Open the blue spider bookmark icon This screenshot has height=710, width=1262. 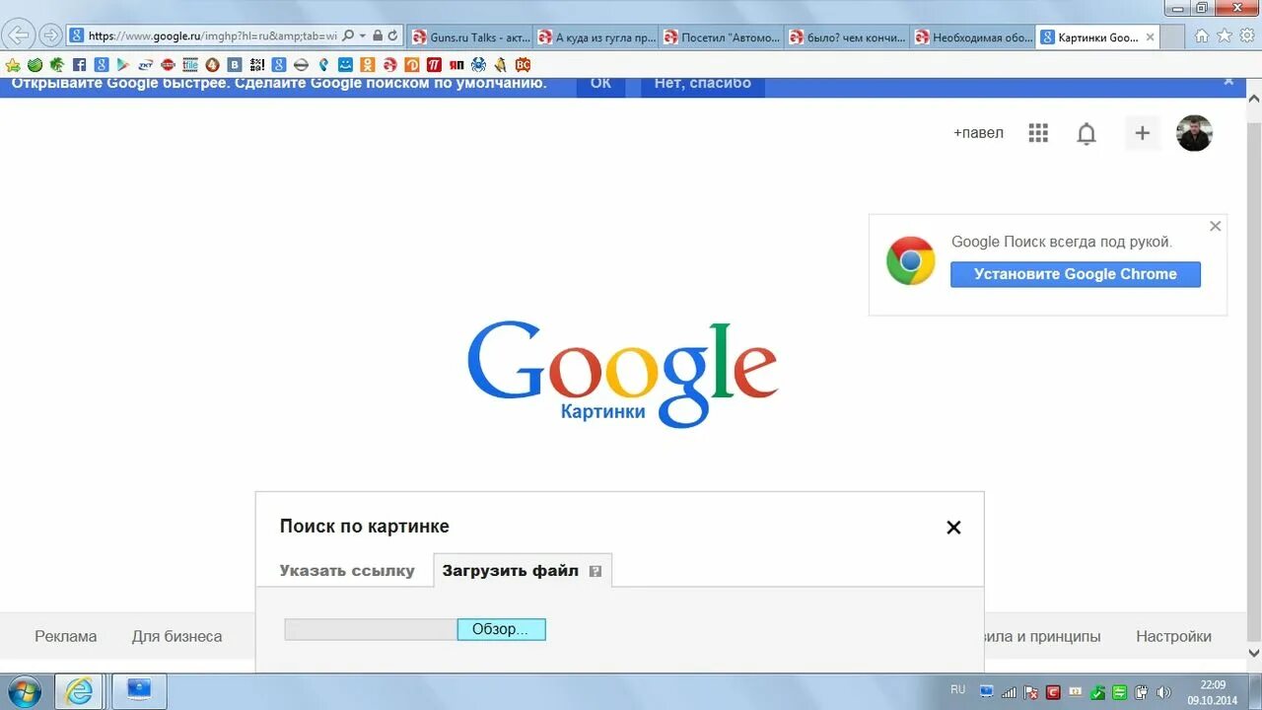click(478, 65)
